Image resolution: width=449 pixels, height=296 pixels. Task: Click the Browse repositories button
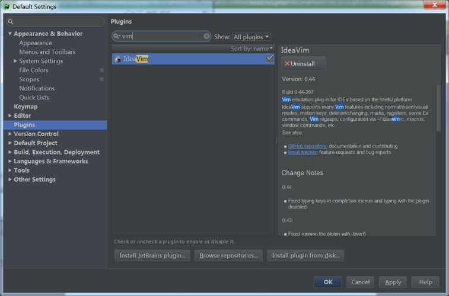tap(228, 255)
